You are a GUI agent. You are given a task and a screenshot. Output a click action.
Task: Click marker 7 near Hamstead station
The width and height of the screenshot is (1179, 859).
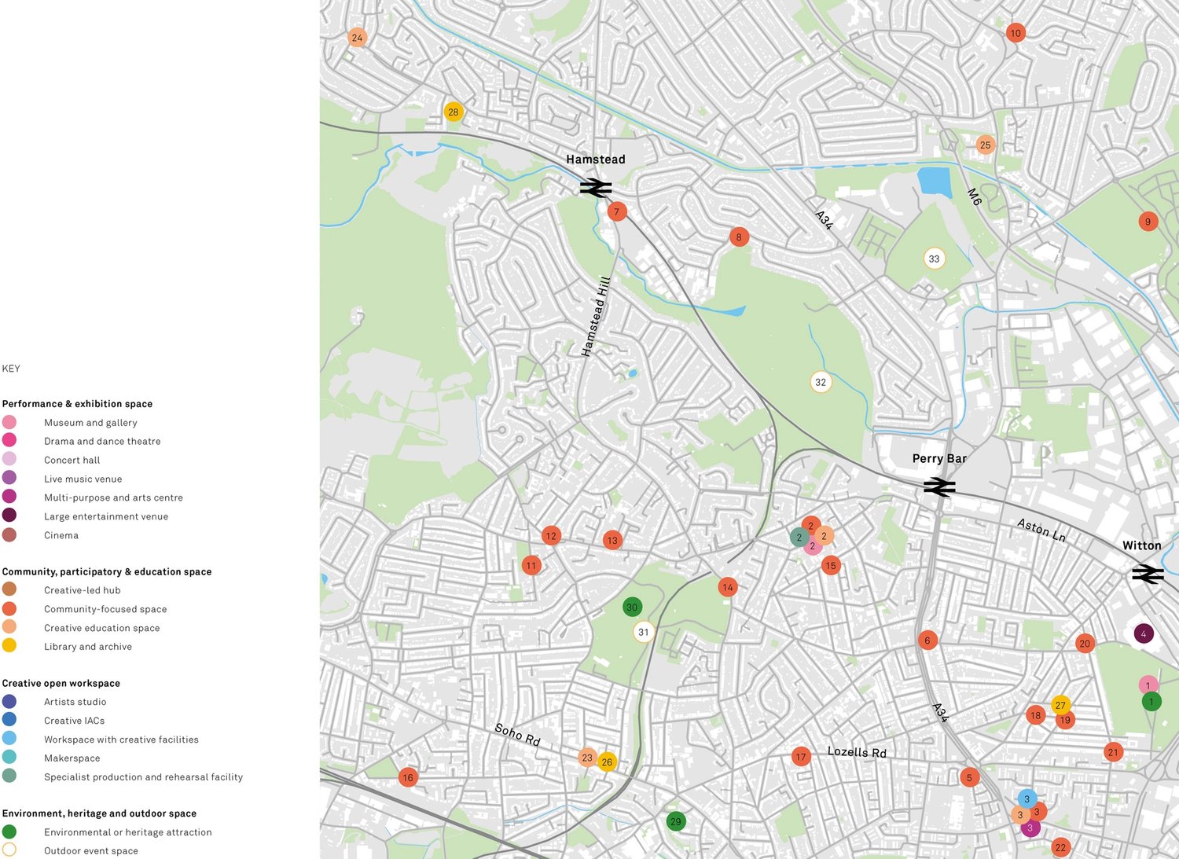tap(617, 212)
